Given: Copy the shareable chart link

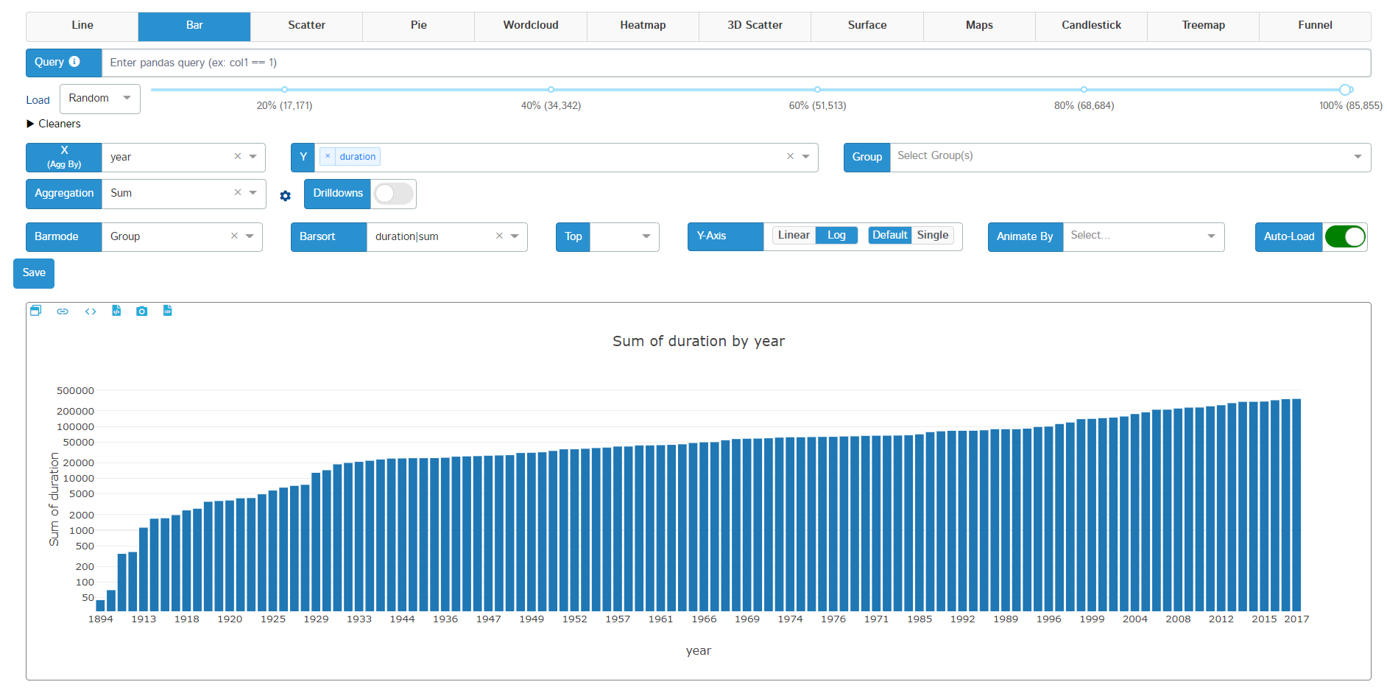Looking at the screenshot, I should click(63, 311).
